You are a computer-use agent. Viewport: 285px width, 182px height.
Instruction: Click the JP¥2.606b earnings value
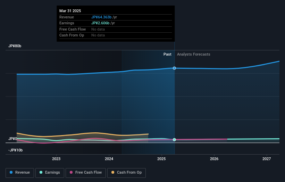100,23
